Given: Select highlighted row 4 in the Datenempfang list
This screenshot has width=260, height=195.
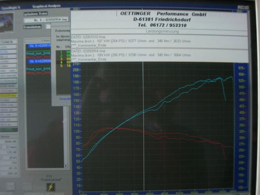Looking at the screenshot, I should (x=63, y=62).
